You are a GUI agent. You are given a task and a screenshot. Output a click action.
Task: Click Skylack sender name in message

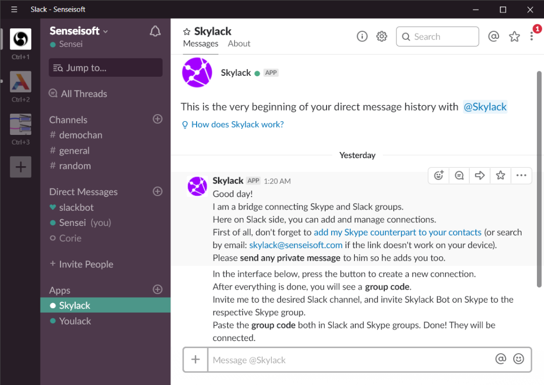(228, 181)
